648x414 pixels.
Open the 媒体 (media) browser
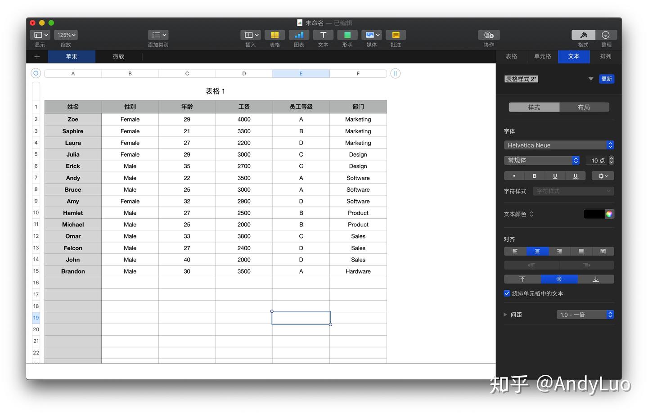pos(369,35)
